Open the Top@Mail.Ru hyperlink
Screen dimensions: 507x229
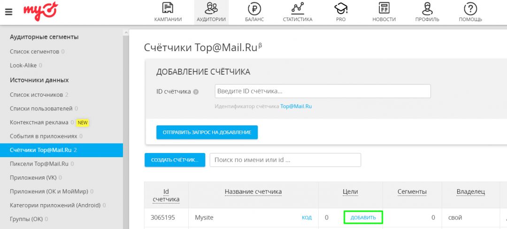(296, 106)
